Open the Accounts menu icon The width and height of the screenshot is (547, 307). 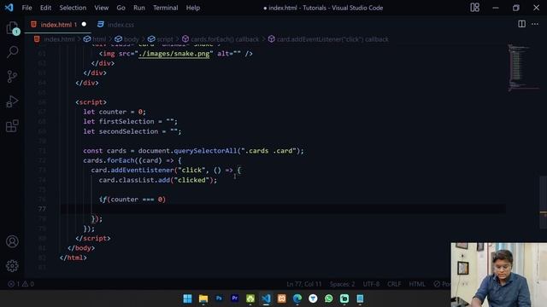12,241
